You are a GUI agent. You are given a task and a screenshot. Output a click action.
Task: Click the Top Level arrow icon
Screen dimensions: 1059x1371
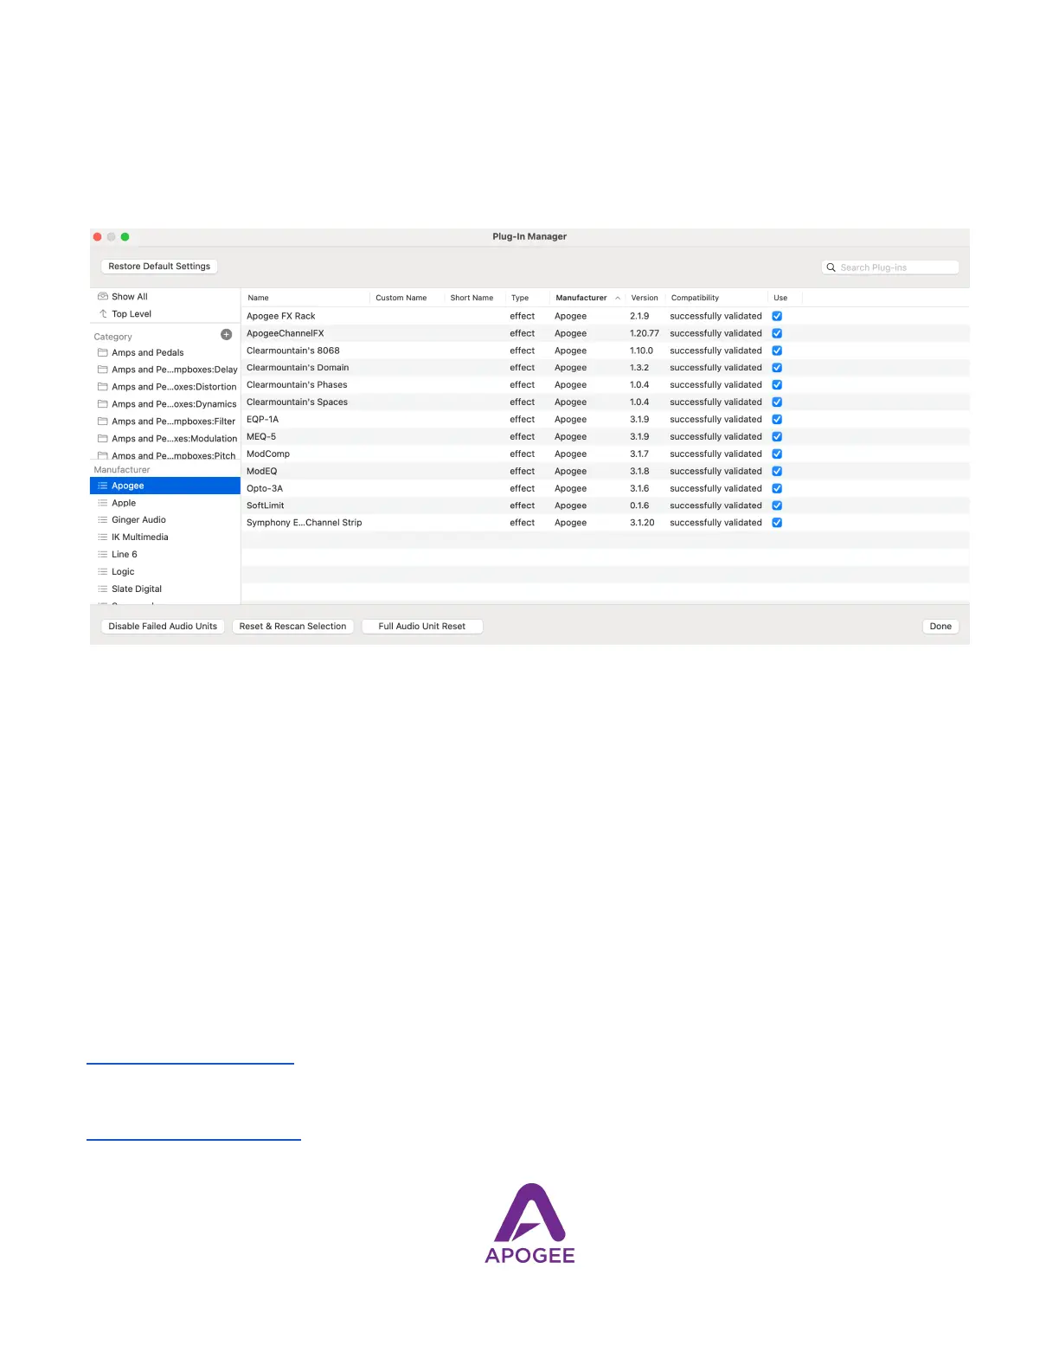pos(103,314)
